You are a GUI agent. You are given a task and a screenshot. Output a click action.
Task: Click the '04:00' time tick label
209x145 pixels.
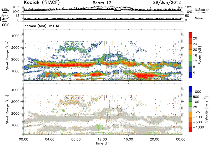click(x=50, y=140)
